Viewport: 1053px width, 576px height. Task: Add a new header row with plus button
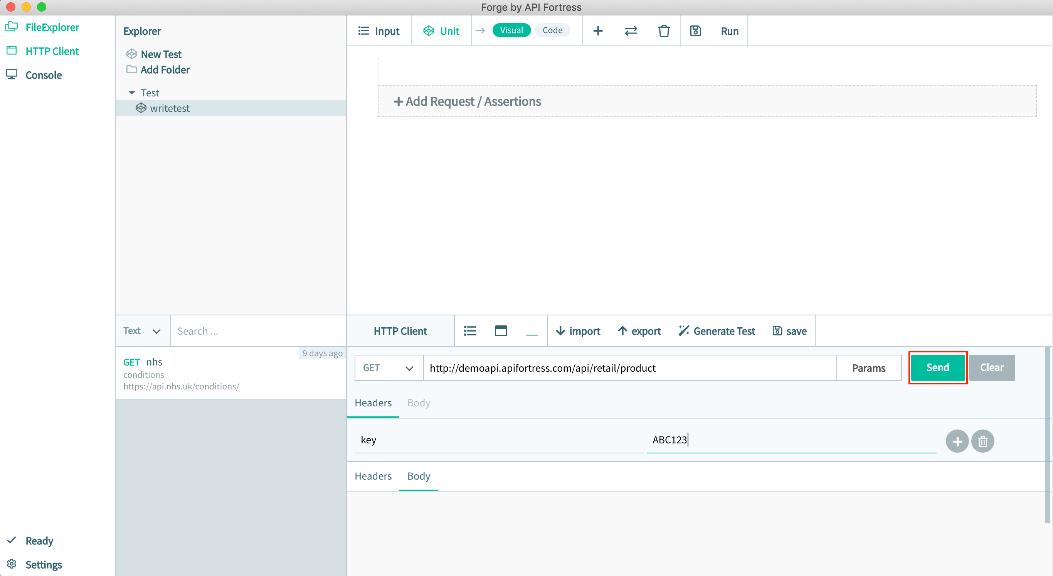click(x=957, y=441)
